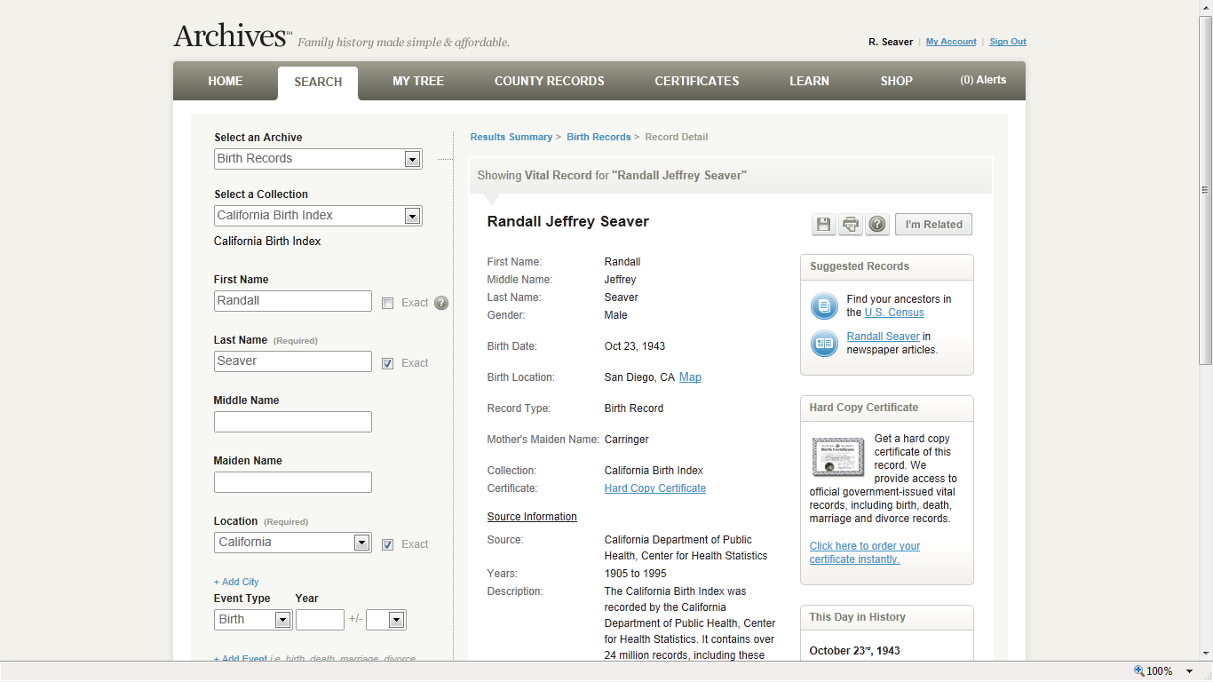This screenshot has width=1213, height=682.
Task: Print the record using the printer icon
Action: tap(851, 225)
